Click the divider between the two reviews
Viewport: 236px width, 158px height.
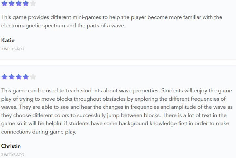[x=118, y=62]
